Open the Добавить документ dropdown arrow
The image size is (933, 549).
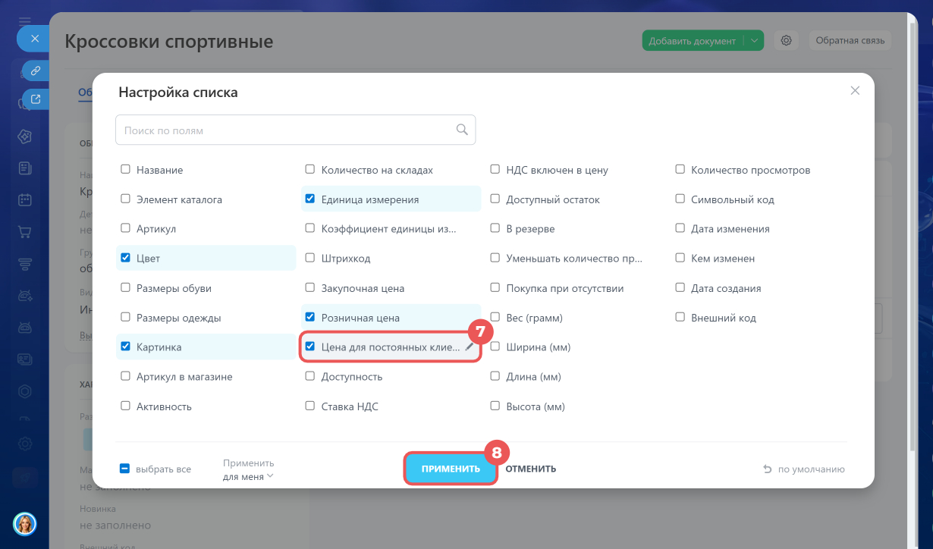754,41
